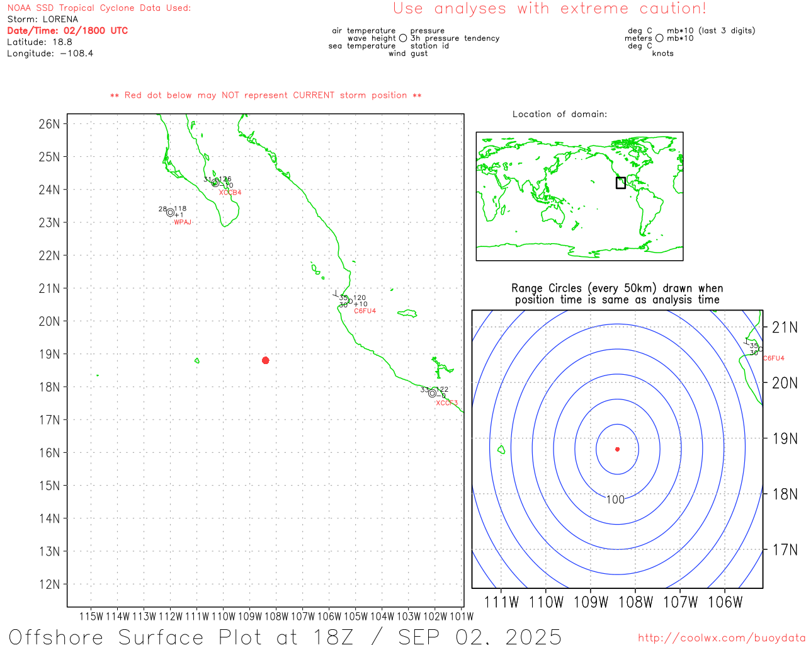Click the '21N' label on range plot axis
Viewport: 806px width, 645px height.
[785, 327]
